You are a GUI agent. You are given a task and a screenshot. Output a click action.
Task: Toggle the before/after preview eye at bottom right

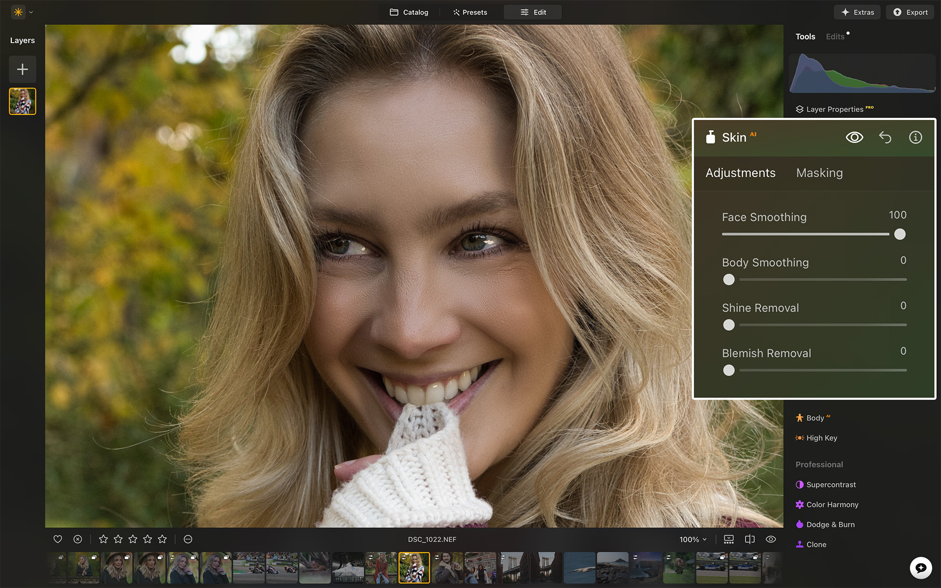pyautogui.click(x=771, y=539)
